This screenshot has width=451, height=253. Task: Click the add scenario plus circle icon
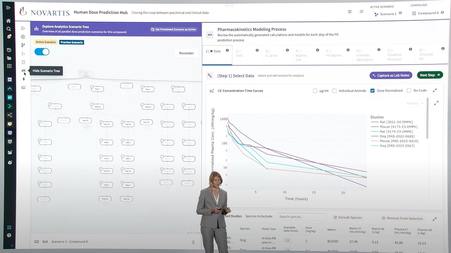pyautogui.click(x=23, y=37)
